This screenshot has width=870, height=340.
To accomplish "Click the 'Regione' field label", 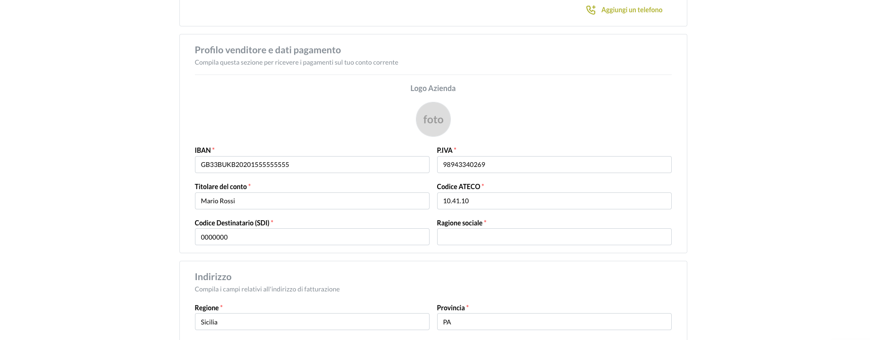I will click(x=206, y=308).
